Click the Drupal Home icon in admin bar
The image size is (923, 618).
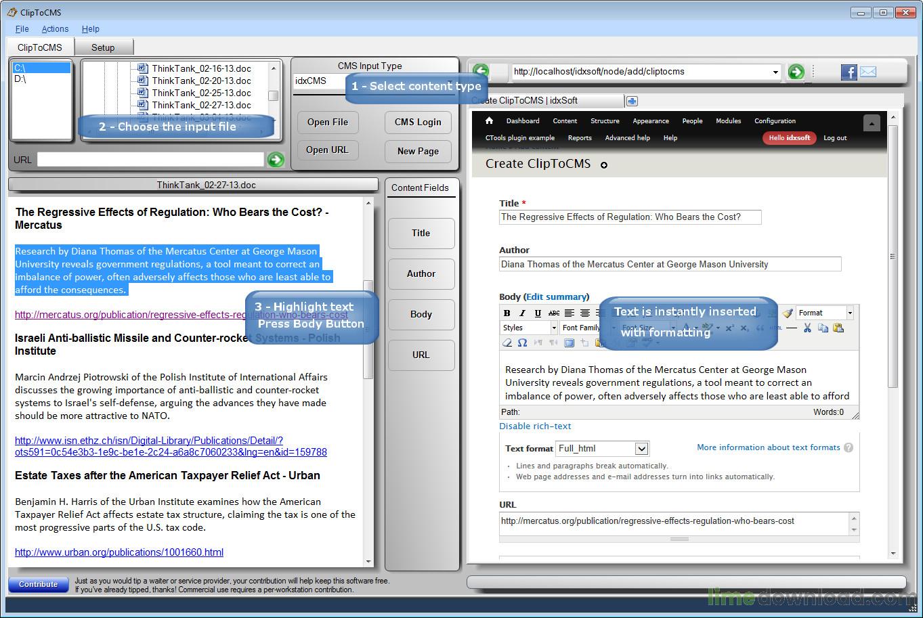[x=490, y=120]
